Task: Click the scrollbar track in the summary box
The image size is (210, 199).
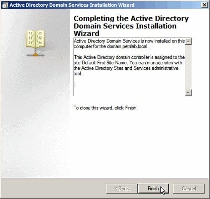Action: [188, 67]
